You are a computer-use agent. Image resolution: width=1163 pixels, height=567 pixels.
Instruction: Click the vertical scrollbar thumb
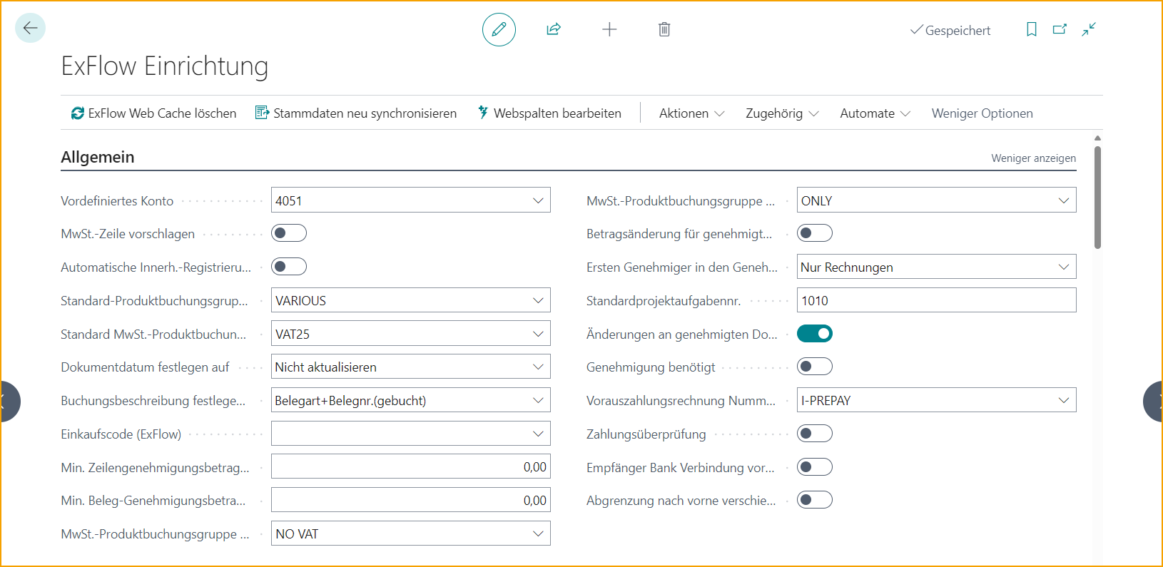(1097, 197)
